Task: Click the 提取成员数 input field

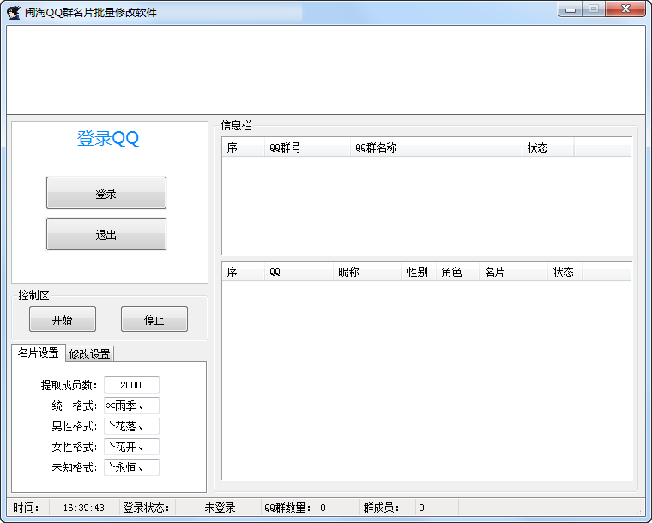Action: (x=131, y=385)
